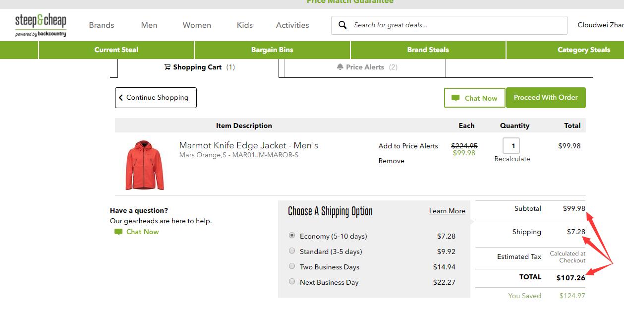This screenshot has height=317, width=624.
Task: Click the Economy price $7.28 in shipping options
Action: point(446,236)
